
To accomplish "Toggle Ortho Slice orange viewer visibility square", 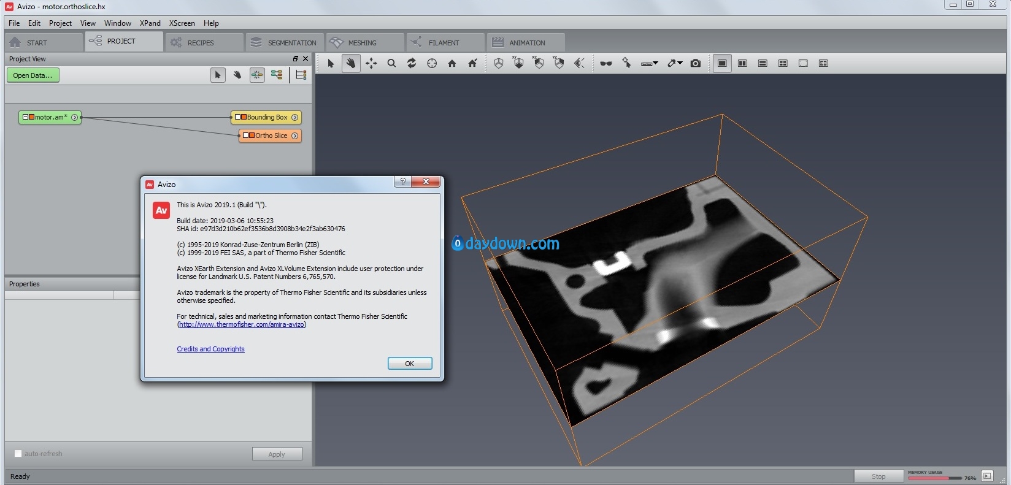I will (252, 136).
